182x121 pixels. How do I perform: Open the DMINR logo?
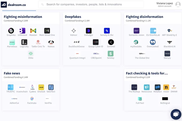[x=174, y=87]
